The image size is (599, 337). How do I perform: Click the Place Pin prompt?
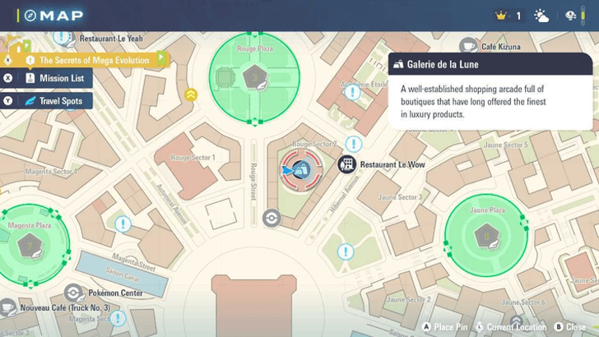[x=445, y=327]
